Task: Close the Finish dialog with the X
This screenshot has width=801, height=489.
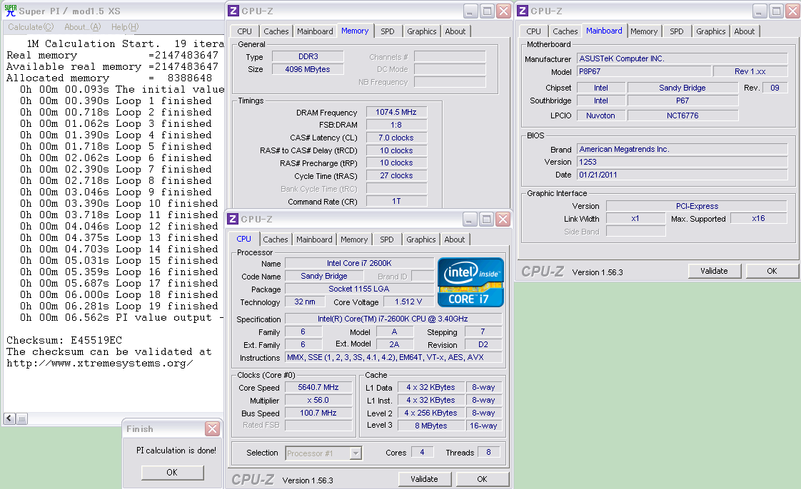Action: [x=212, y=428]
